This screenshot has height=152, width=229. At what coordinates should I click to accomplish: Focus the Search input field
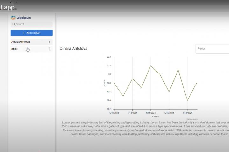pyautogui.click(x=32, y=24)
